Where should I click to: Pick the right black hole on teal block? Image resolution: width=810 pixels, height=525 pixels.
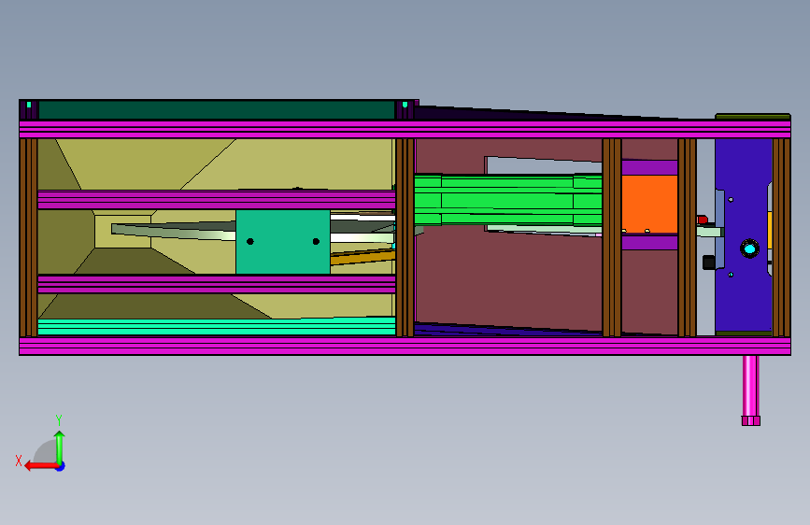pyautogui.click(x=316, y=241)
